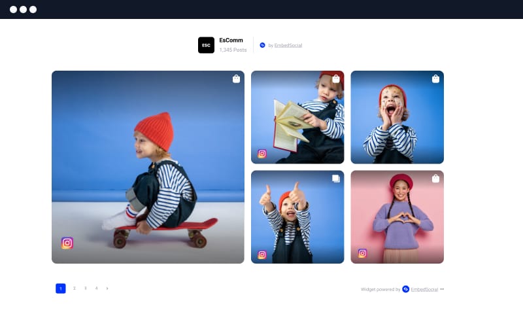Click carousel multi-image icon on thumbs-up photo
Screen dimensions: 523x314
(x=336, y=179)
